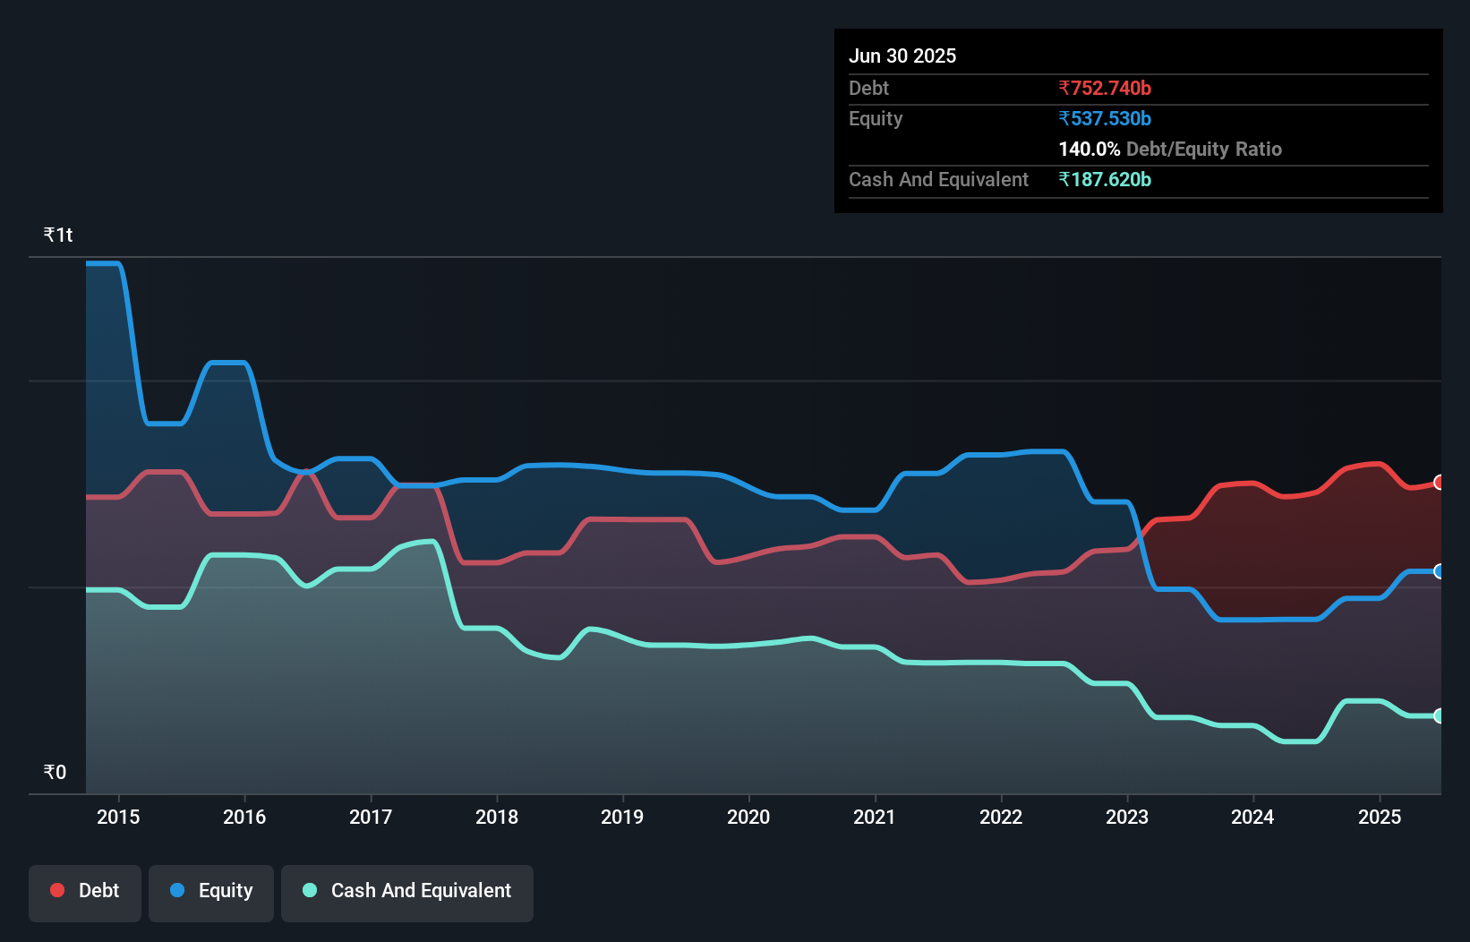Screen dimensions: 1470x942
Task: Select the teal Cash endpoint marker on chart
Action: click(x=1439, y=715)
